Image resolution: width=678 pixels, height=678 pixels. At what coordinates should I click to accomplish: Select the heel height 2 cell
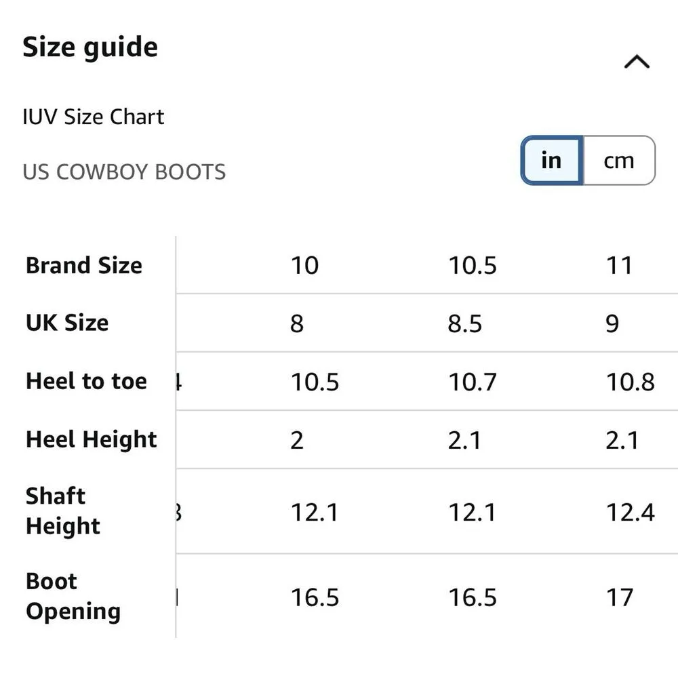[x=297, y=440]
